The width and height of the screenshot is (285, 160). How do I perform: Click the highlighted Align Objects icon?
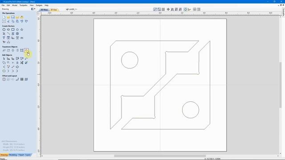pos(26,50)
